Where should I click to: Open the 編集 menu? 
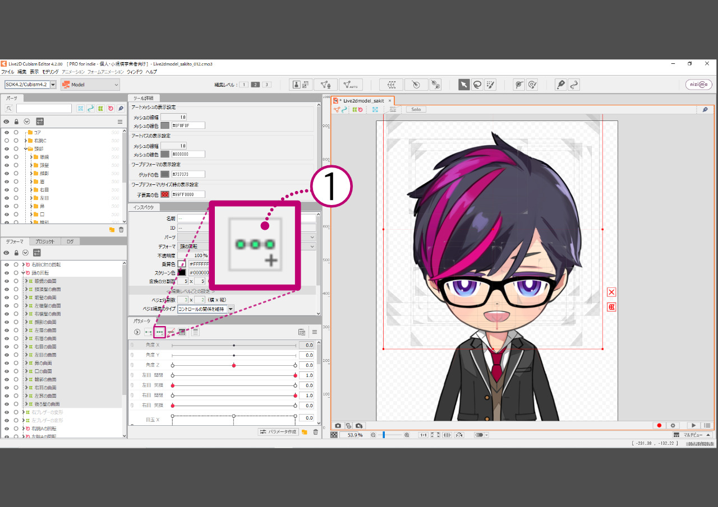[x=22, y=72]
